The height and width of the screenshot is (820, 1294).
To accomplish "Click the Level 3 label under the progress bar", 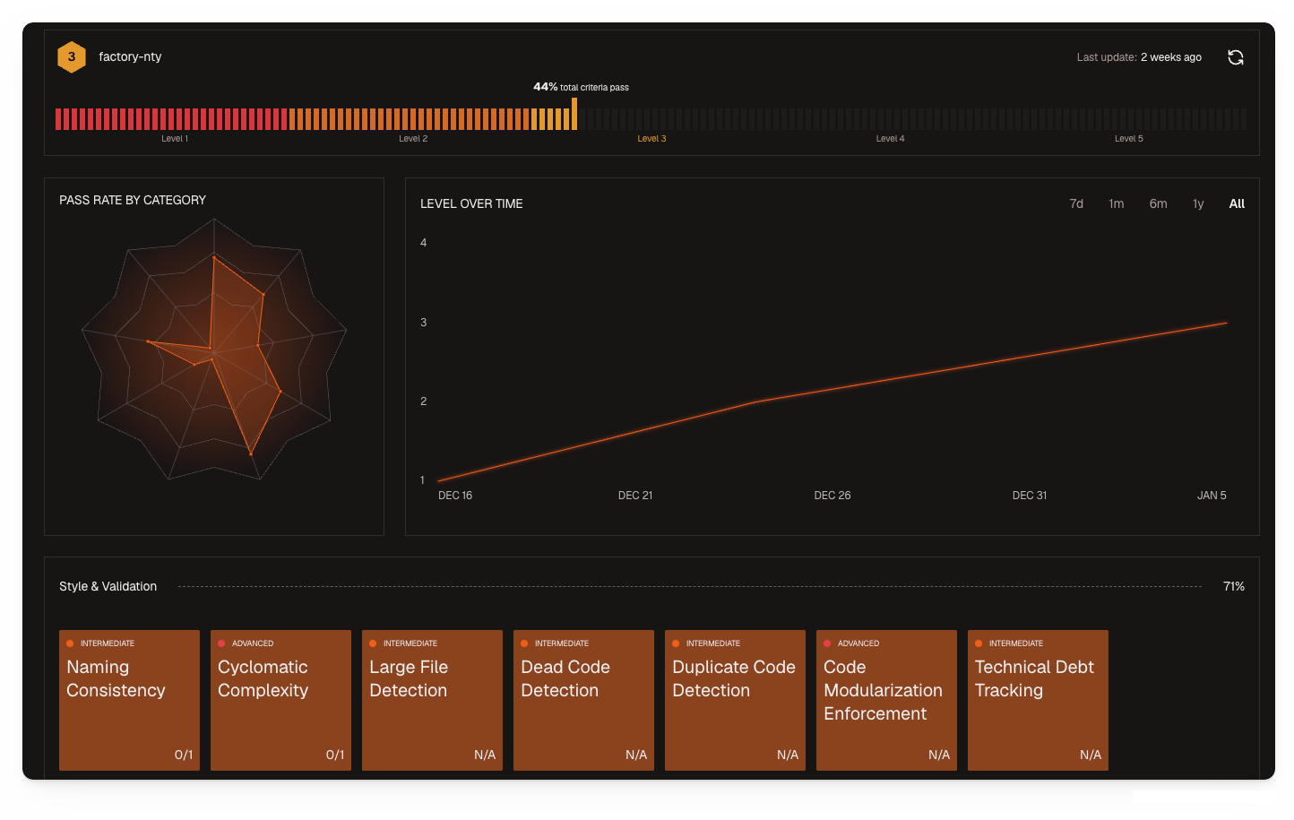I will (x=651, y=139).
